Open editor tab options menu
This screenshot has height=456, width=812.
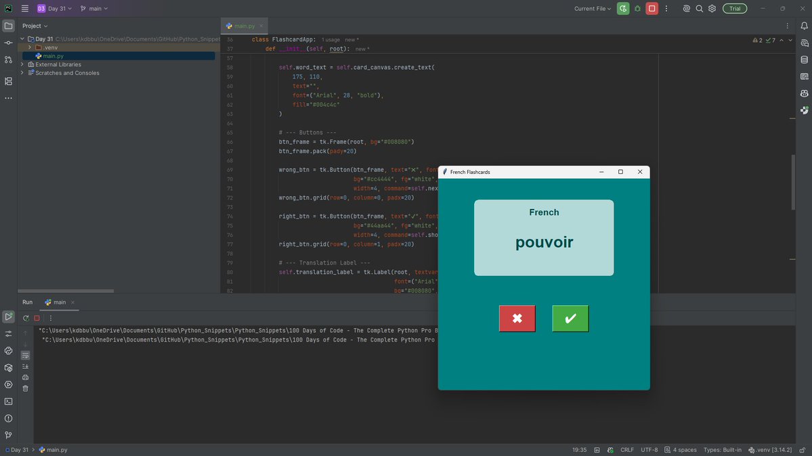[x=787, y=26]
